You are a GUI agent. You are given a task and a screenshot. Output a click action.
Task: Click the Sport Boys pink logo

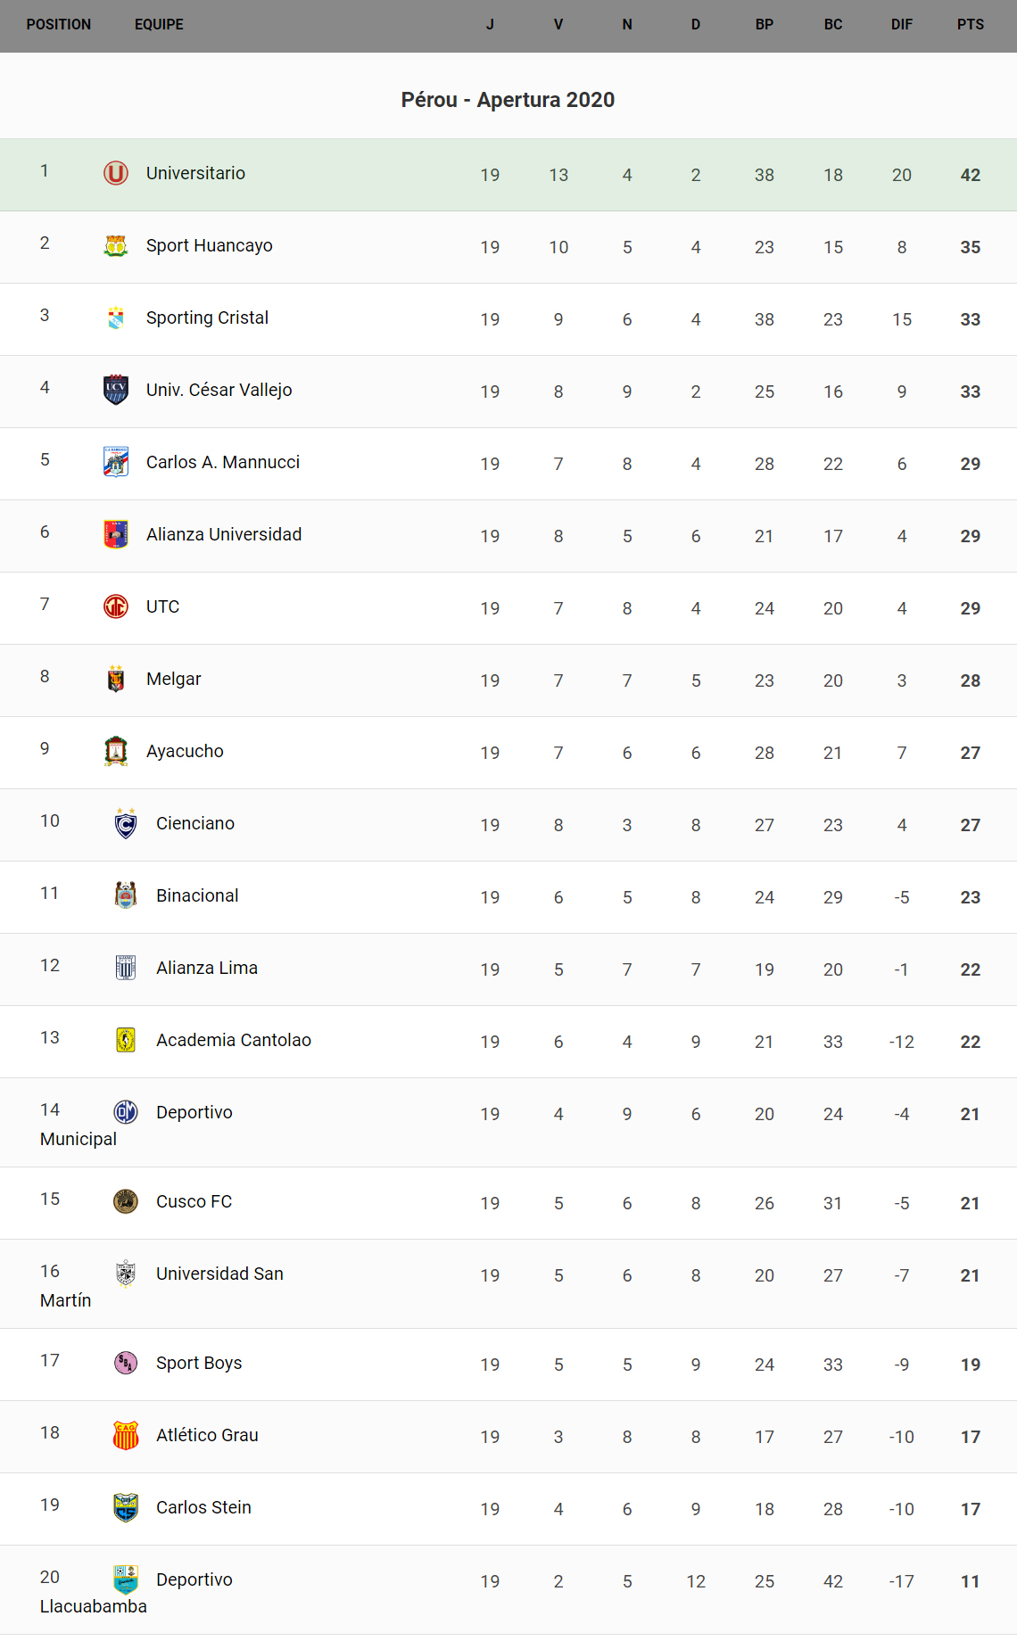point(126,1363)
